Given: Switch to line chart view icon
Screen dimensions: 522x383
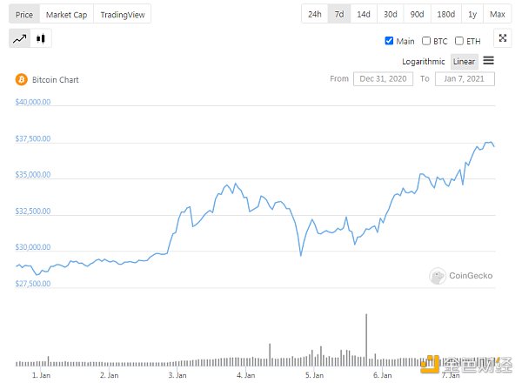Looking at the screenshot, I should (x=19, y=39).
